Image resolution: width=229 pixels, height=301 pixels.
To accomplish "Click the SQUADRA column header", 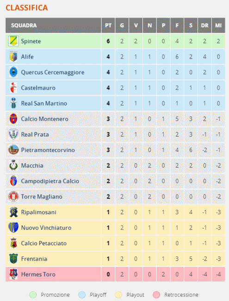I will tap(53, 26).
